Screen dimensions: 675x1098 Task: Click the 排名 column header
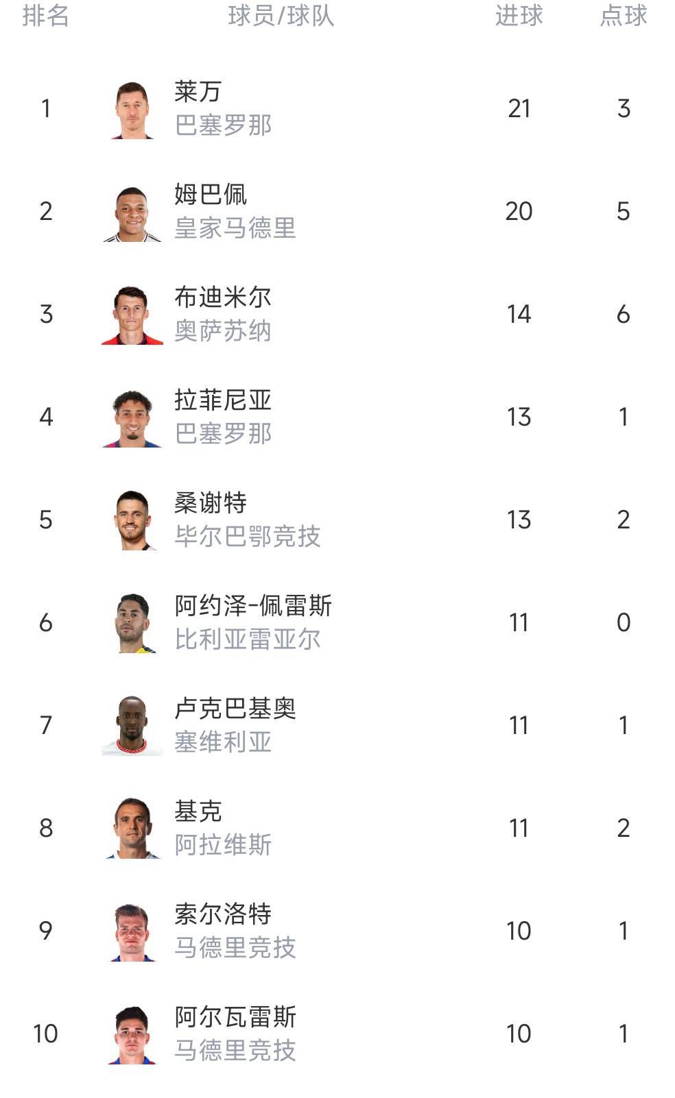pyautogui.click(x=45, y=16)
